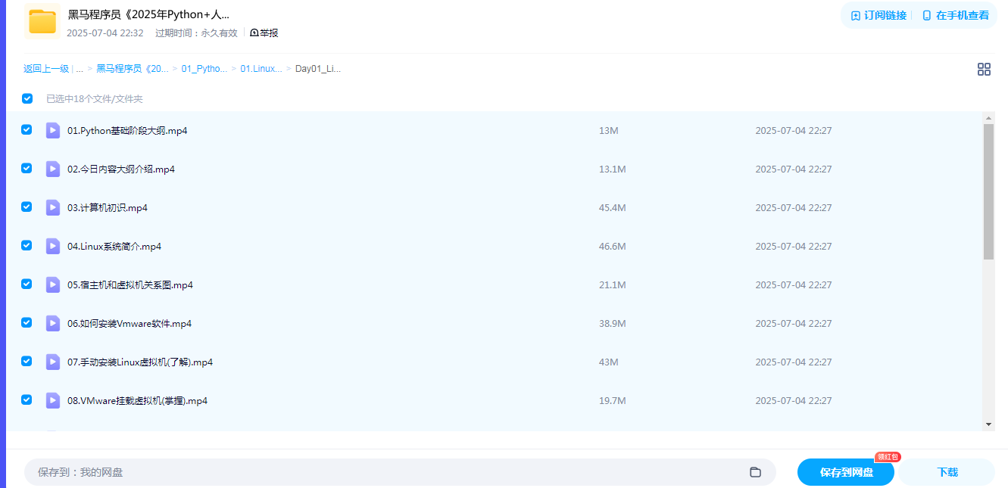Uncheck the select-all files checkbox
Screen dimensions: 1008x488
tap(27, 98)
